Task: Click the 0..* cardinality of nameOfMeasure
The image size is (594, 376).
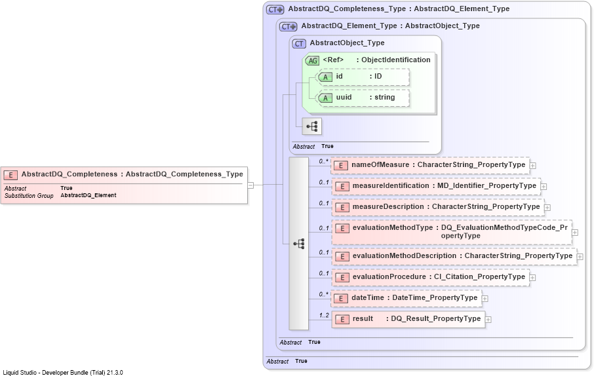Action: tap(323, 161)
